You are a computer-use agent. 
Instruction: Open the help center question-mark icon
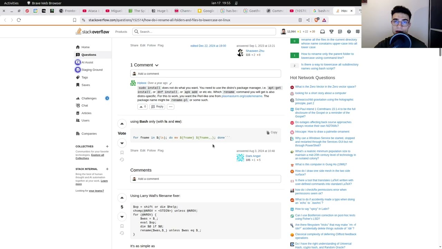coord(349,32)
